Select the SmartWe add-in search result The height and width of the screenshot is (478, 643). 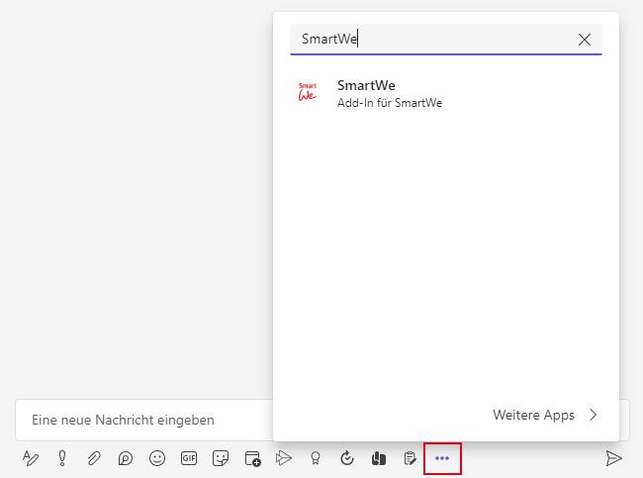(x=390, y=93)
